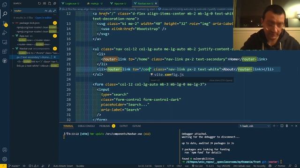Open the OUTPUT panel tab
Screen dimensions: 300x168
click(124, 126)
